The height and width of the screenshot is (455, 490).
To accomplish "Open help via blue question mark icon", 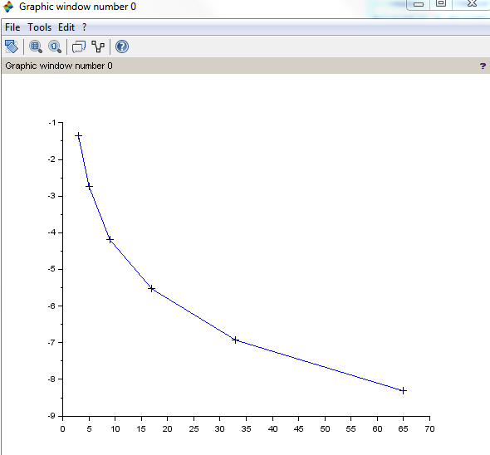I will (122, 46).
